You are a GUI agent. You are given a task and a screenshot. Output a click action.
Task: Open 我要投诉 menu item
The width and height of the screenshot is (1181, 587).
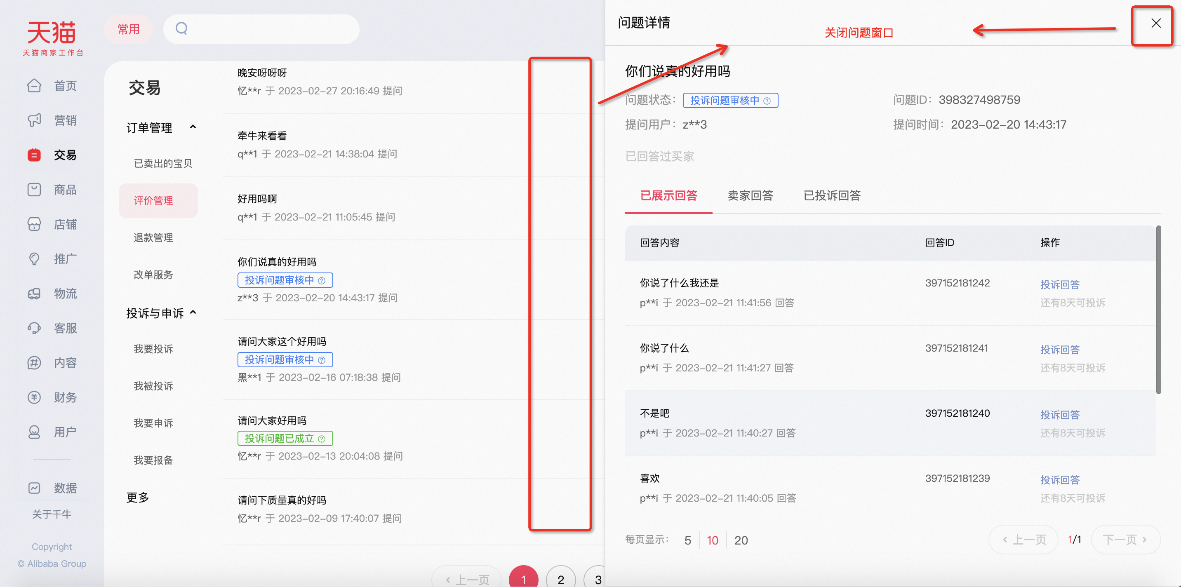click(153, 349)
